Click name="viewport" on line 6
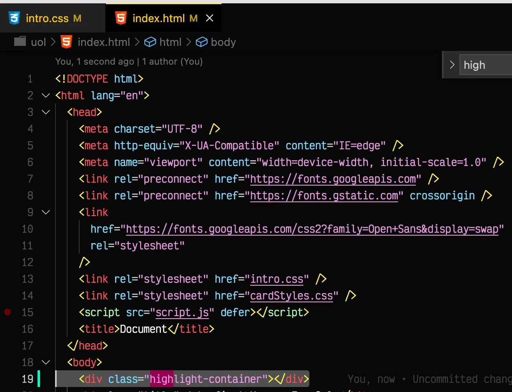The image size is (512, 392). [x=158, y=162]
